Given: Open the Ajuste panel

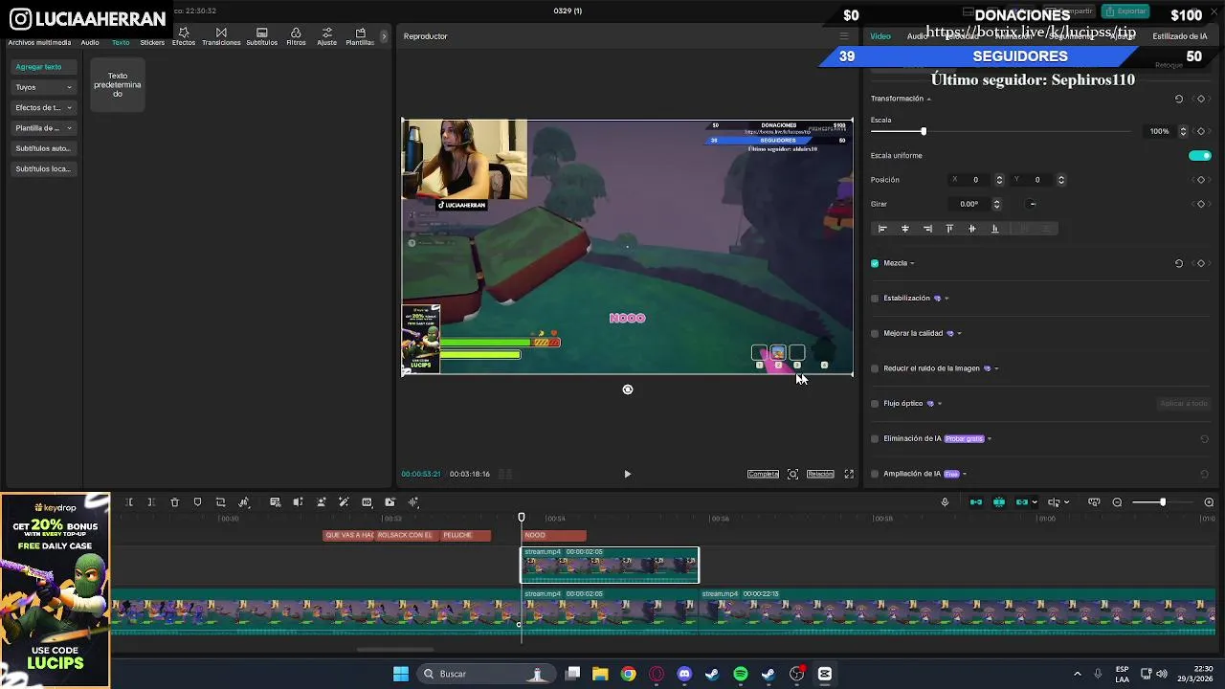Looking at the screenshot, I should point(326,37).
